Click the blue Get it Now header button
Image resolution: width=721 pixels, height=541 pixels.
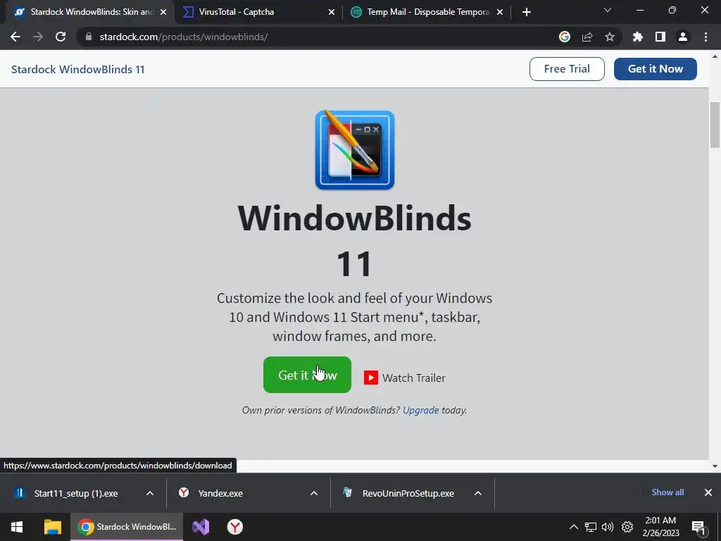pos(656,69)
